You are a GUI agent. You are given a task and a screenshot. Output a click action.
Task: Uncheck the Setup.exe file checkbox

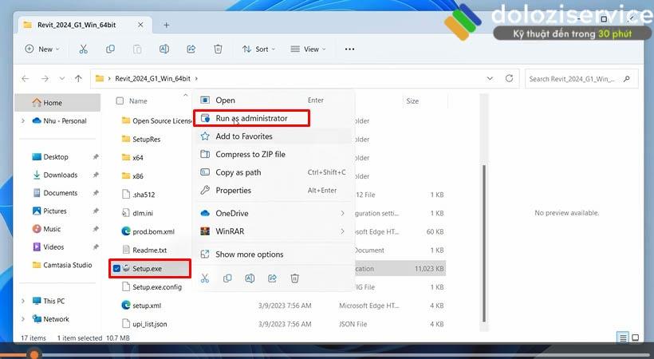click(117, 268)
